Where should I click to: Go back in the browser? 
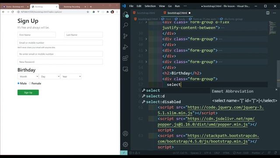coord(3,12)
